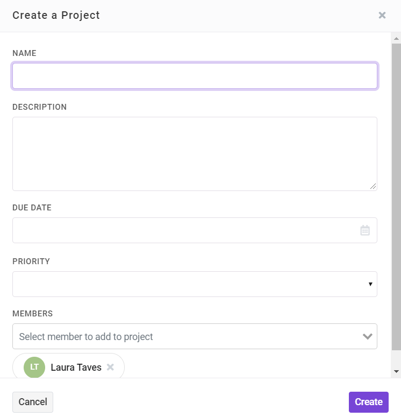Screen dimensions: 401x417
Task: Open the Priority dropdown
Action: 195,284
